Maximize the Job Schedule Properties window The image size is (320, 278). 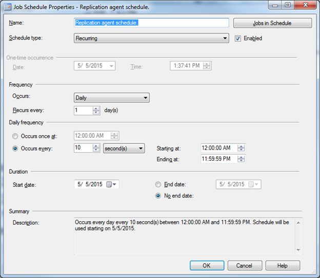tap(288, 5)
